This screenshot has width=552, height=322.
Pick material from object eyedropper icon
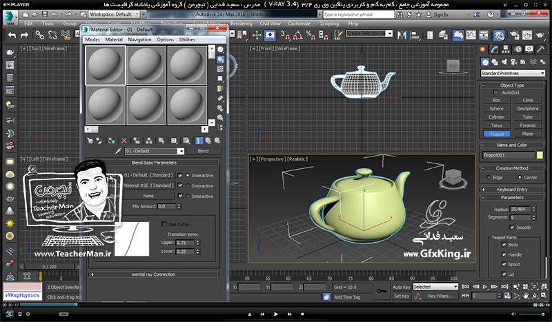click(118, 151)
